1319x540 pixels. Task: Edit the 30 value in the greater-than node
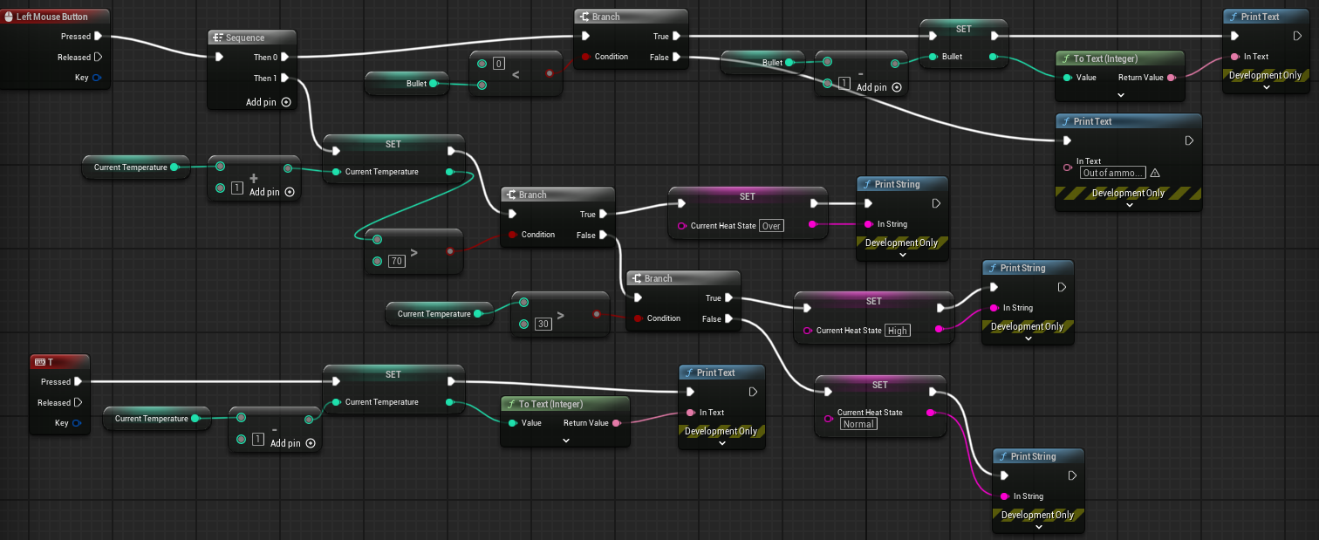[x=544, y=324]
